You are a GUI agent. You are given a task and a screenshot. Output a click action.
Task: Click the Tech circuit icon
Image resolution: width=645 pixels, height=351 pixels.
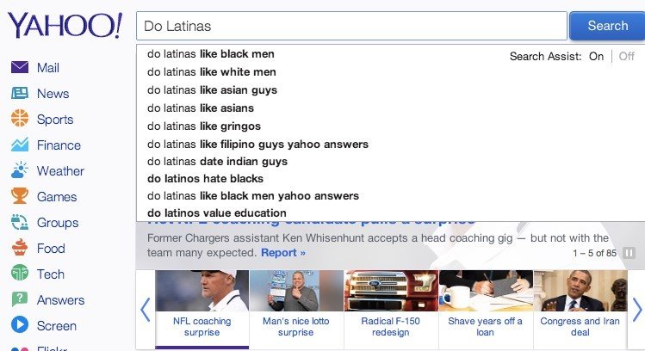20,274
